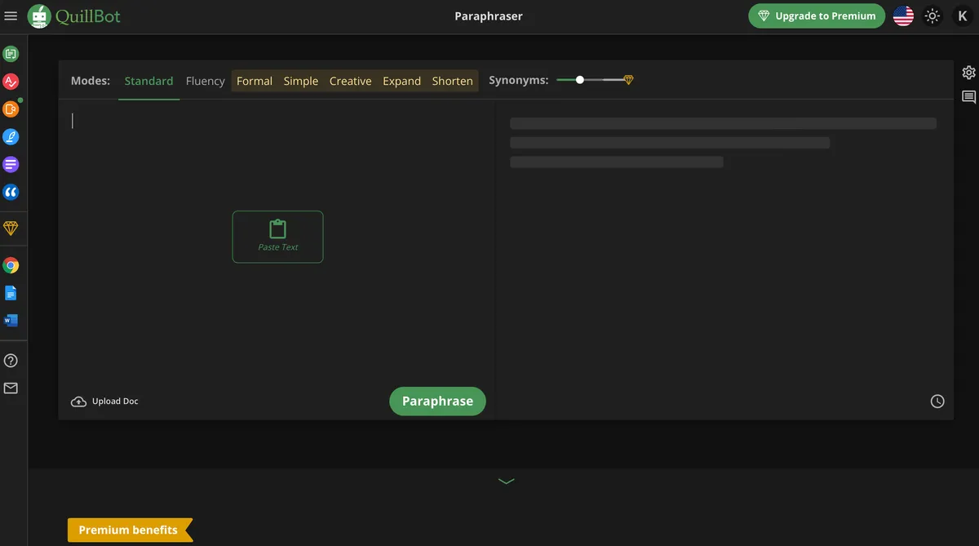Launch the Summarizer from the sidebar
Viewport: 979px width, 546px height.
point(11,164)
